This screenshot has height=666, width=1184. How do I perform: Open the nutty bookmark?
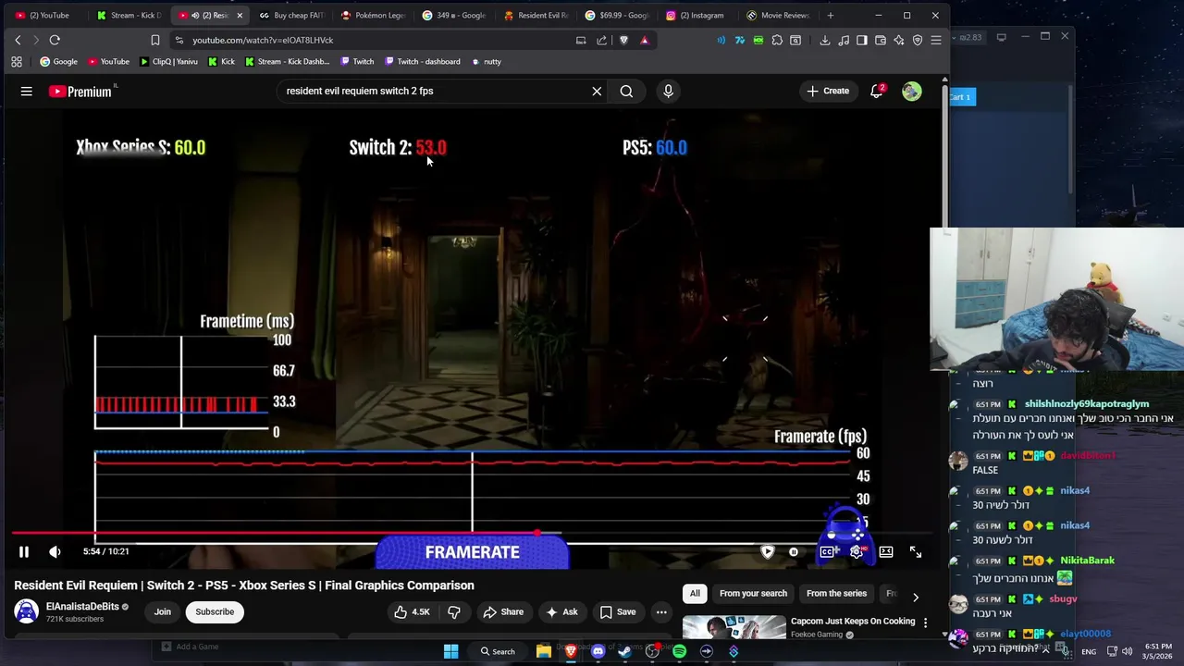pyautogui.click(x=487, y=62)
